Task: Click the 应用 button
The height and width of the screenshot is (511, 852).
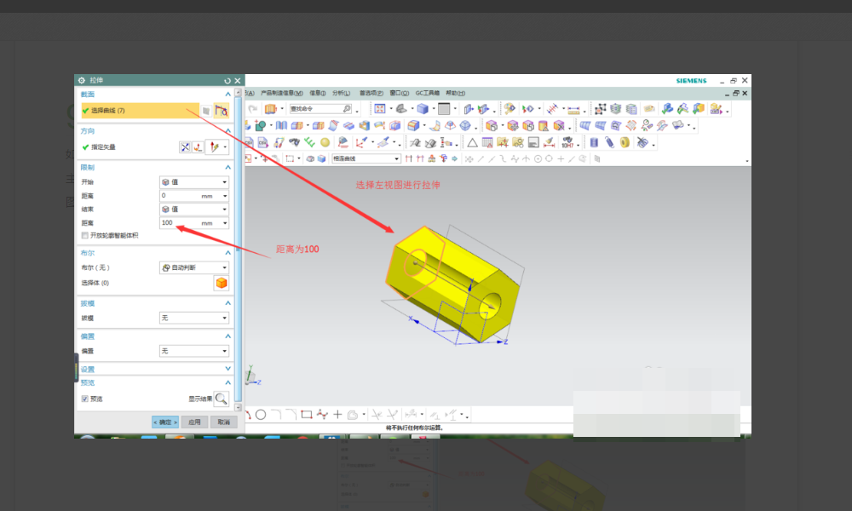Action: [x=194, y=422]
